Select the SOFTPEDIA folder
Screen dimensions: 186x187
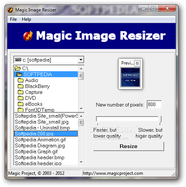pos(46,74)
